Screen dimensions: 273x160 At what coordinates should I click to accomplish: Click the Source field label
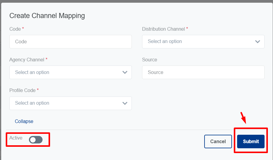(x=150, y=60)
